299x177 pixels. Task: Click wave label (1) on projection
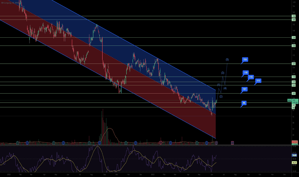pos(219,85)
